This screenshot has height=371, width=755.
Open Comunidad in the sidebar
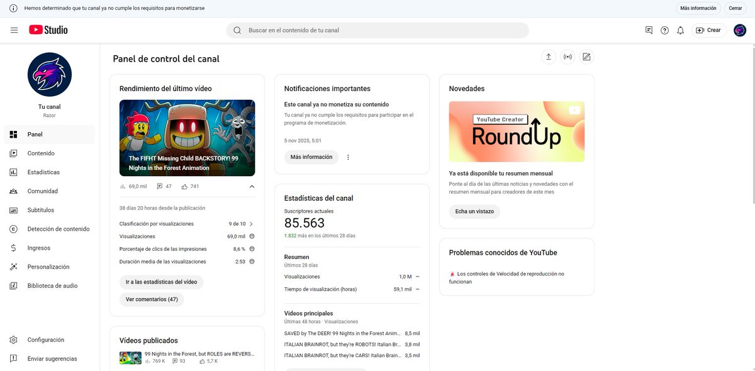50,191
